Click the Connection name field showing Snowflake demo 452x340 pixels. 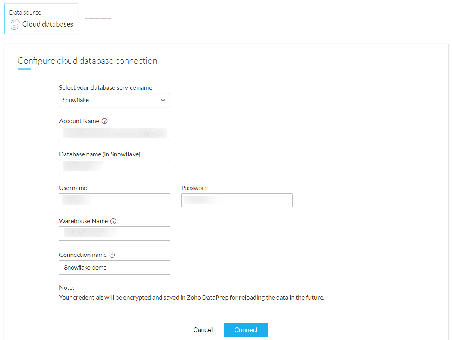coord(114,268)
